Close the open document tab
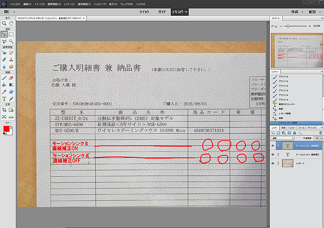This screenshot has height=228, width=324. [84, 18]
